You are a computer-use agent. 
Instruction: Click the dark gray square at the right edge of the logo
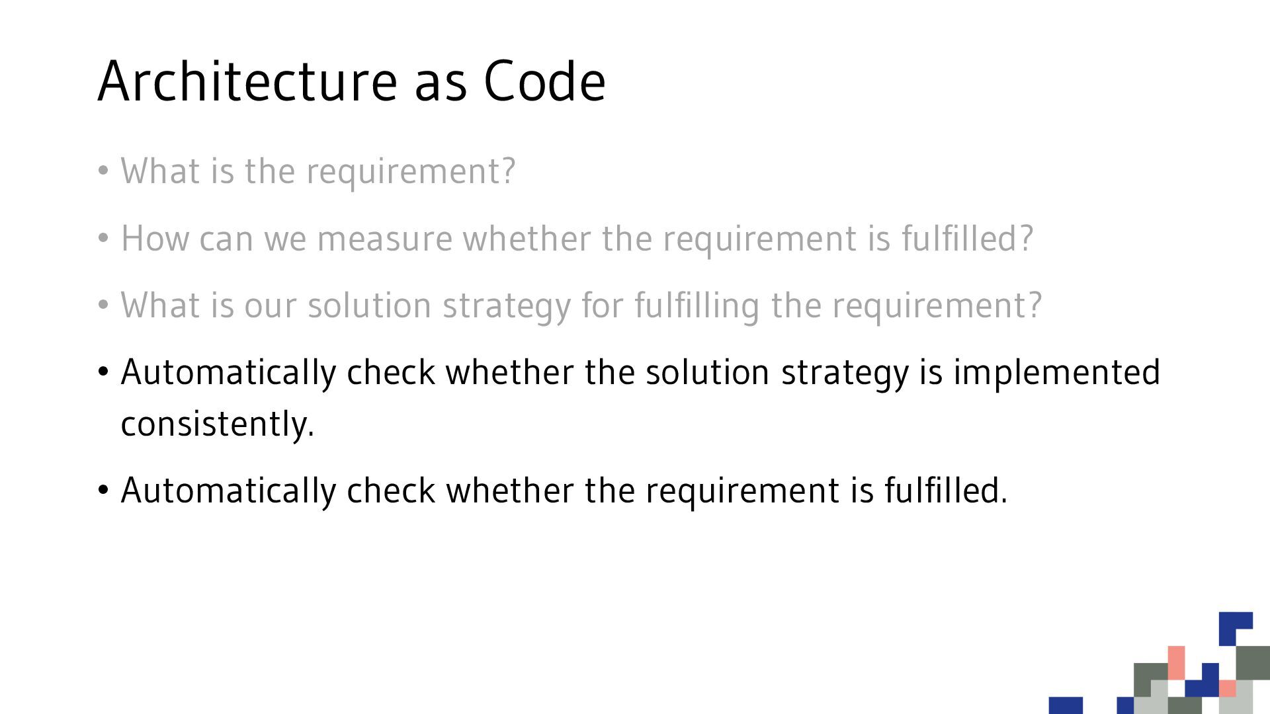tap(1253, 662)
